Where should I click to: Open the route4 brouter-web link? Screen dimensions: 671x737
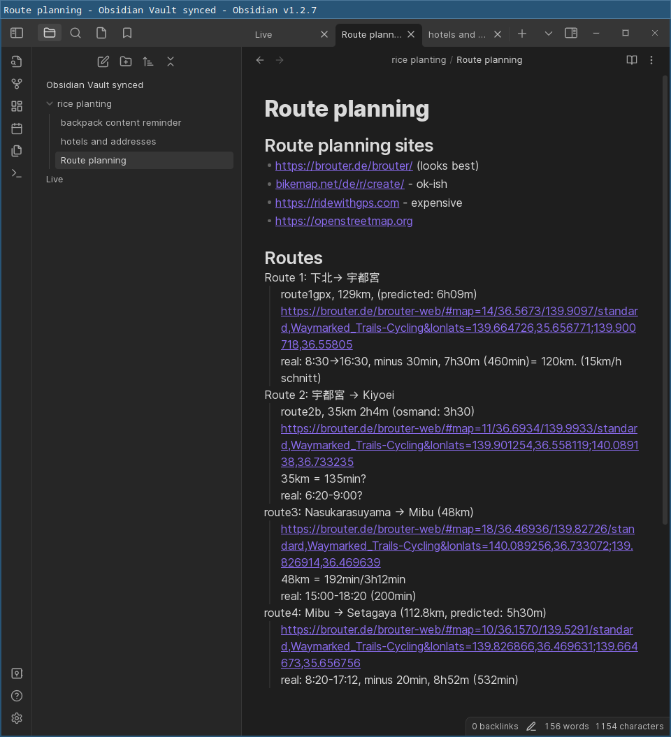[x=459, y=646]
